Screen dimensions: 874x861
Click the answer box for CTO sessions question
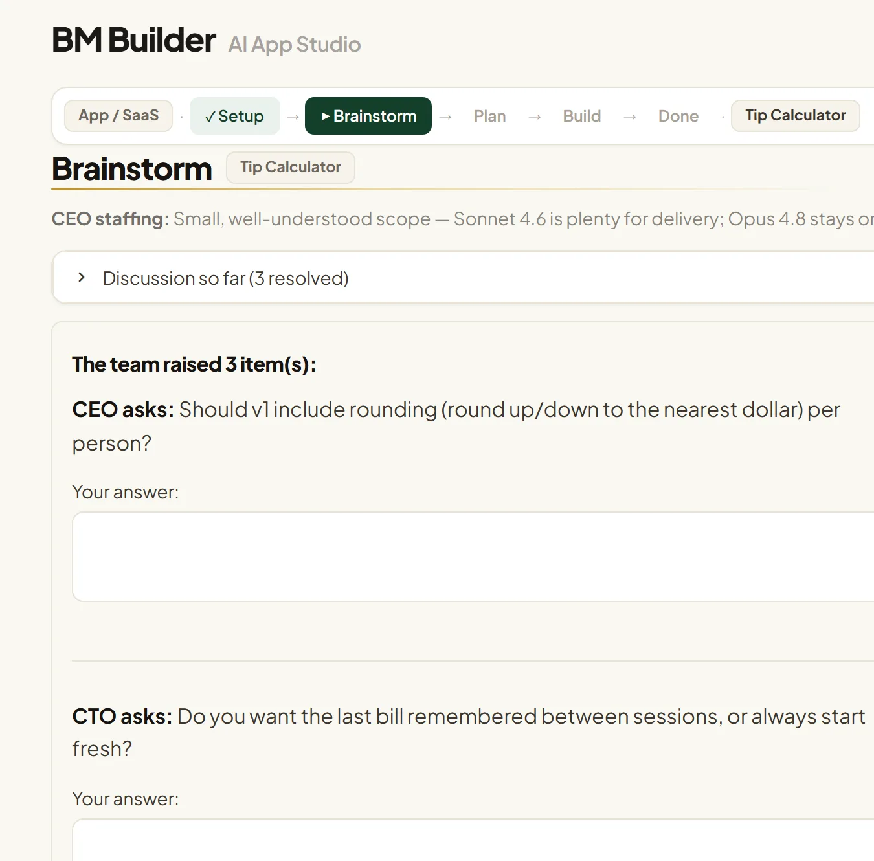coord(473,840)
